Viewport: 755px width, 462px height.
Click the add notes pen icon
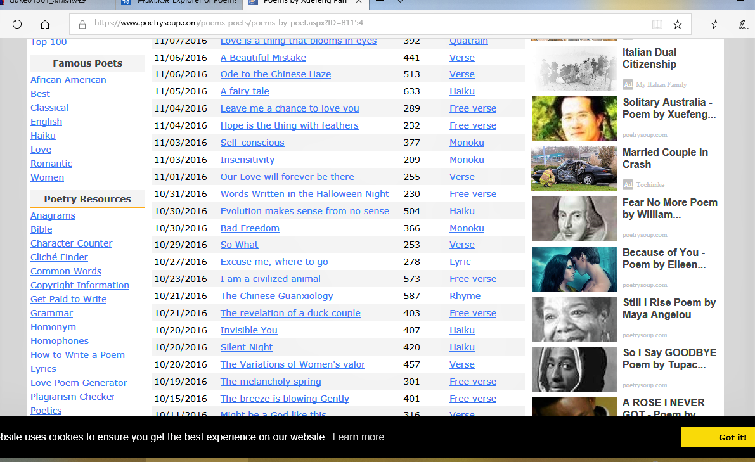tap(743, 25)
